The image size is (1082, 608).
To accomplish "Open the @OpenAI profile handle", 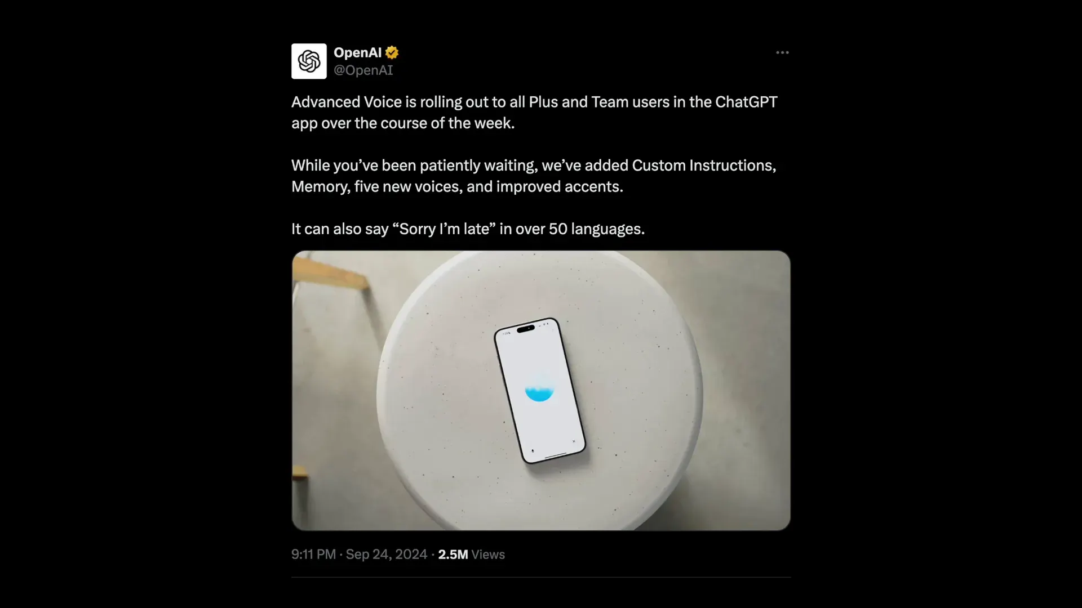I will (363, 70).
